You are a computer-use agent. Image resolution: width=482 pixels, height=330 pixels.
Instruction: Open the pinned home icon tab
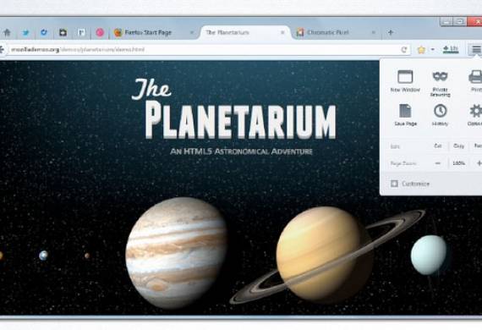[x=7, y=32]
